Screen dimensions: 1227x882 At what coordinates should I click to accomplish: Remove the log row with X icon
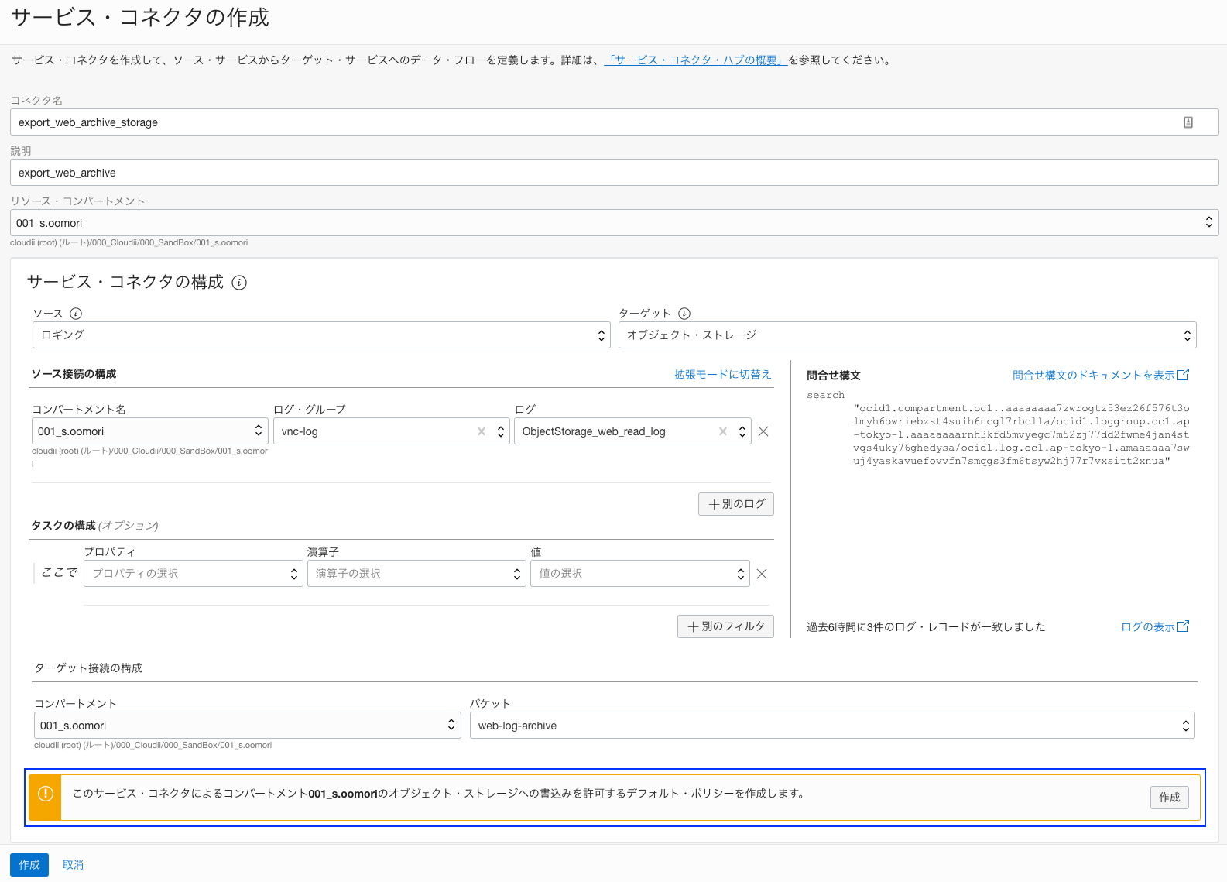[x=763, y=431]
